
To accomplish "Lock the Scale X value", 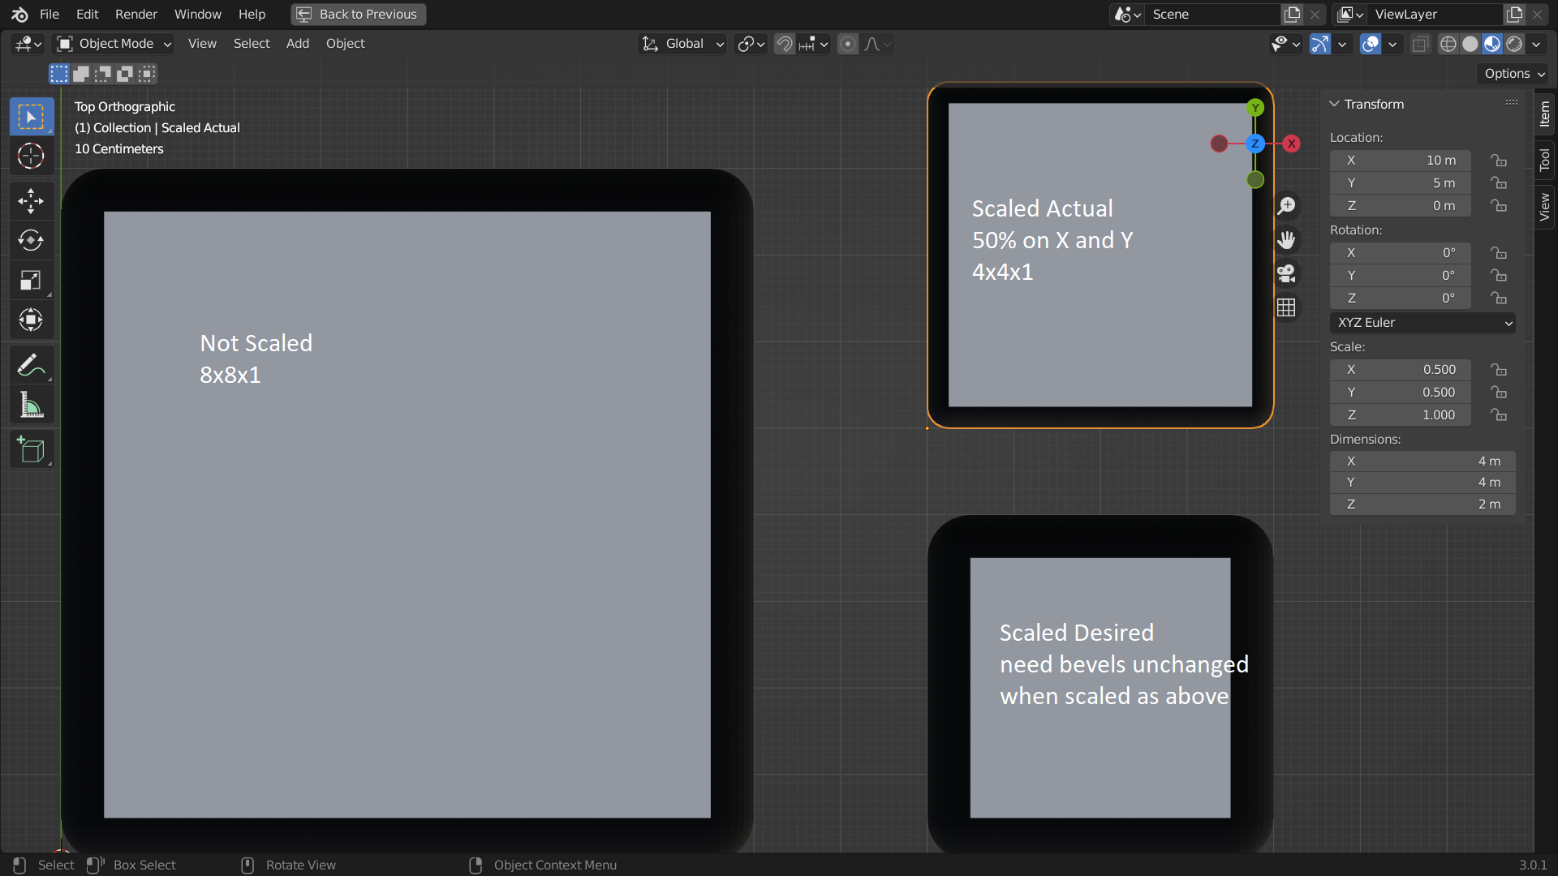I will pyautogui.click(x=1499, y=370).
